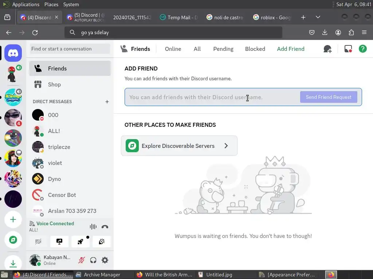Screen dimensions: 373x279
Task: Open DM with 000
Action: pos(70,115)
